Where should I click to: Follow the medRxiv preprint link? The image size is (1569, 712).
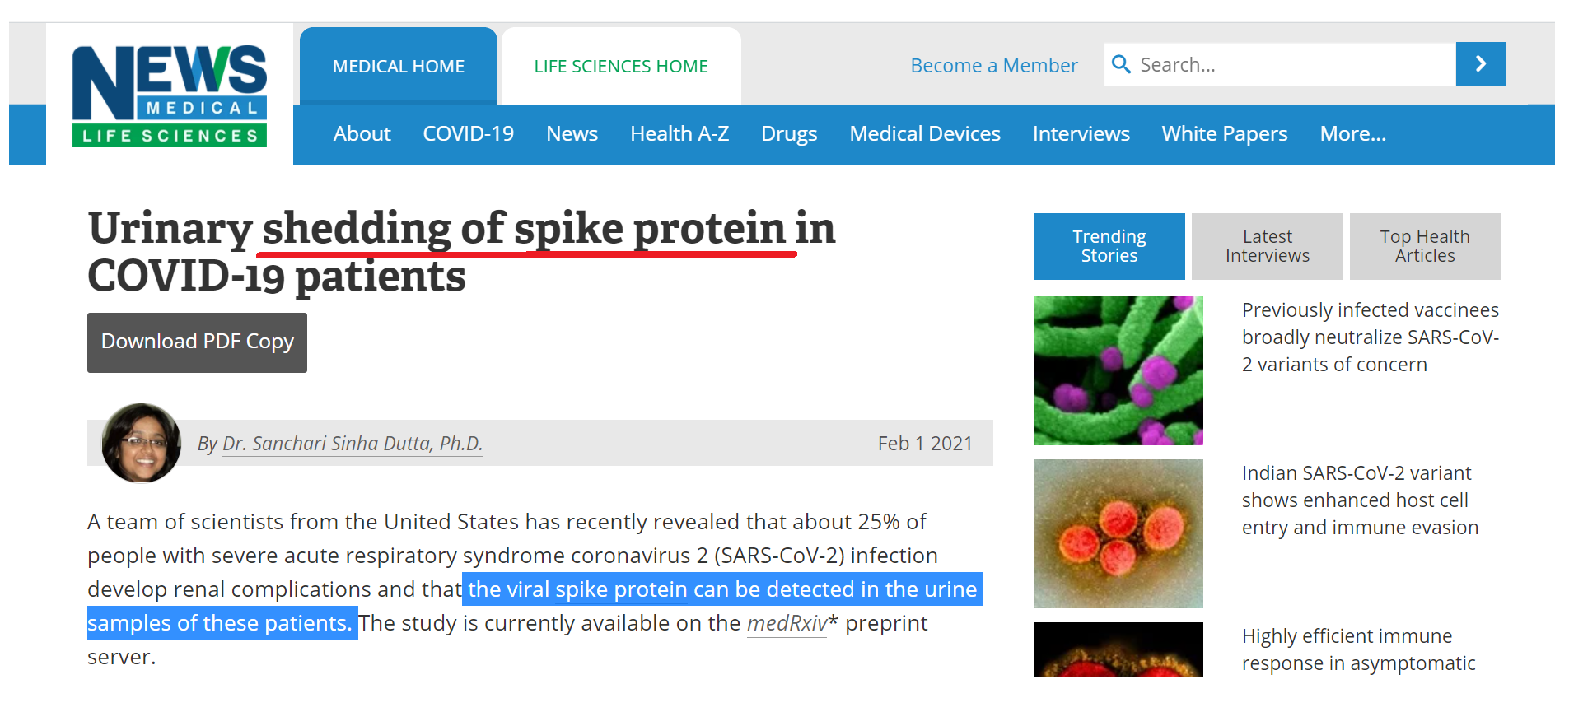click(787, 623)
